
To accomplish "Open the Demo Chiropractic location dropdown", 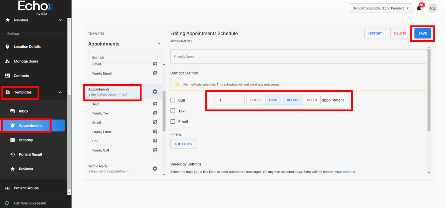I will 380,8.
